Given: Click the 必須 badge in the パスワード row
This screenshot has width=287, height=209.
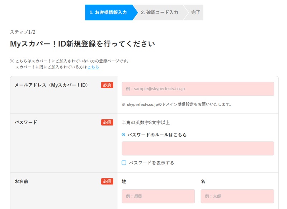Looking at the screenshot, I should click(107, 122).
